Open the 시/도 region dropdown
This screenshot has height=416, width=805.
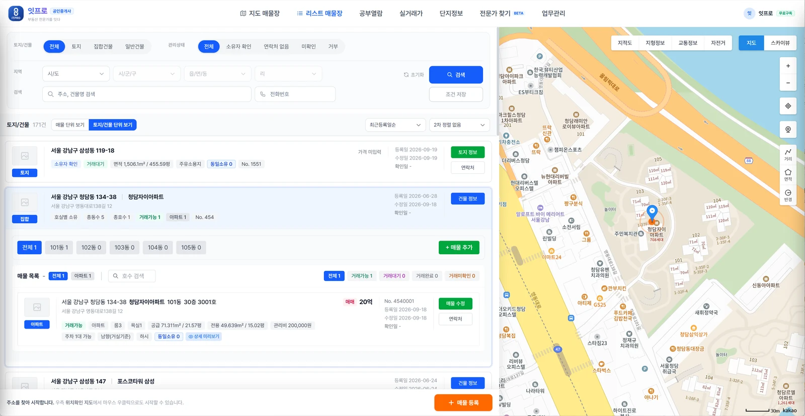[x=76, y=74]
